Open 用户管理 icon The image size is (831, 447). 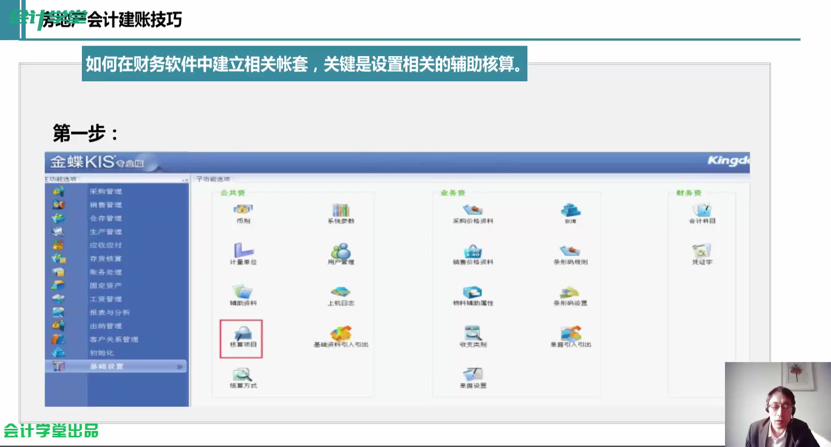pos(341,254)
